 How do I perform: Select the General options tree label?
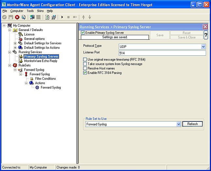pyautogui.click(x=35, y=39)
